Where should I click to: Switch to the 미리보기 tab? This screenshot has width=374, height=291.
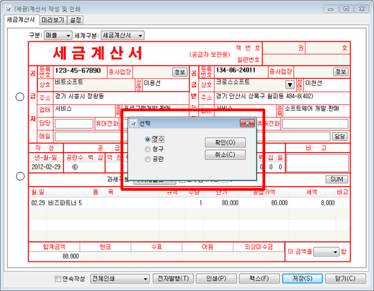tap(53, 20)
